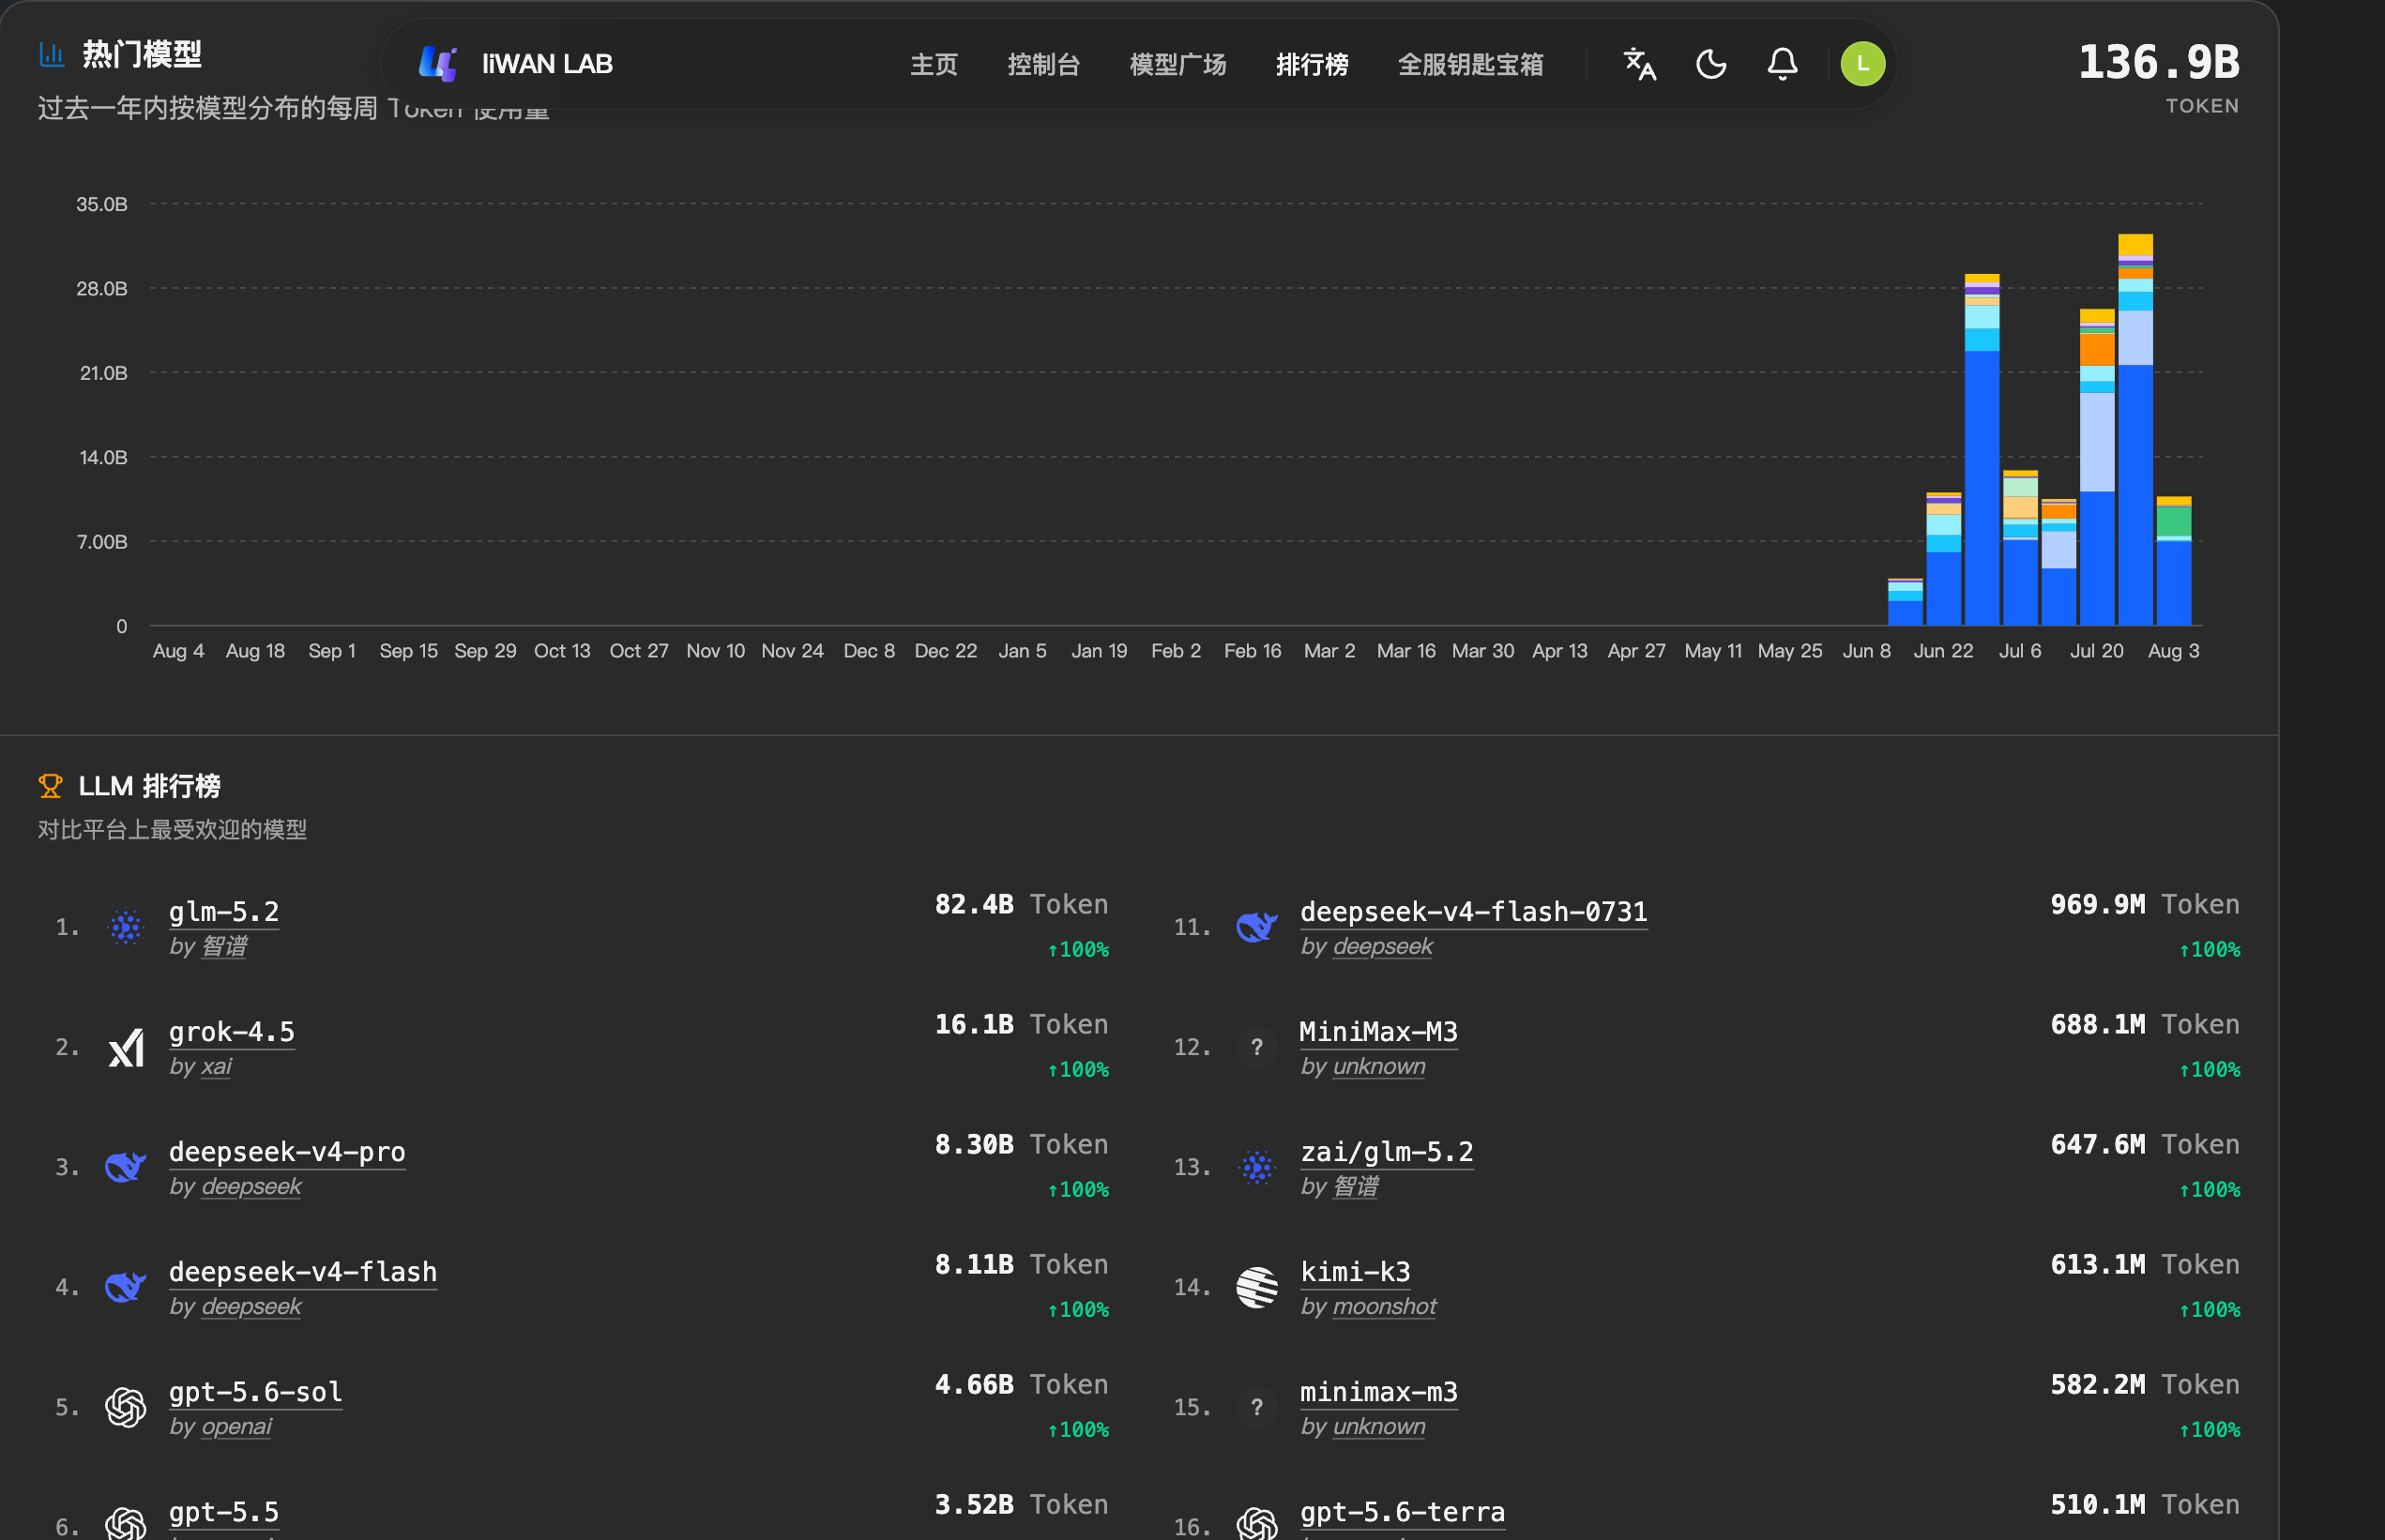Screen dimensions: 2385x1540
Task: Go to the 主页 nav item
Action: (x=934, y=65)
